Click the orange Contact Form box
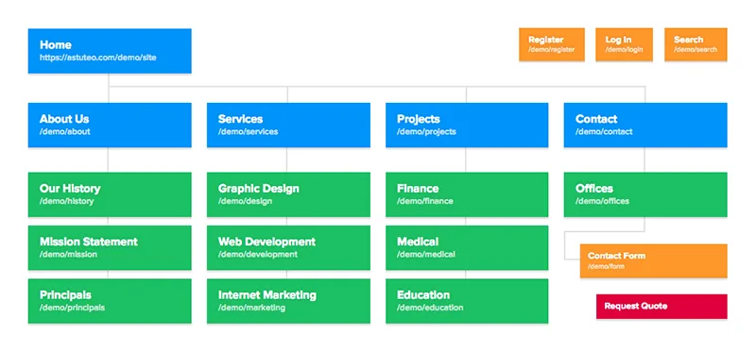 653,261
